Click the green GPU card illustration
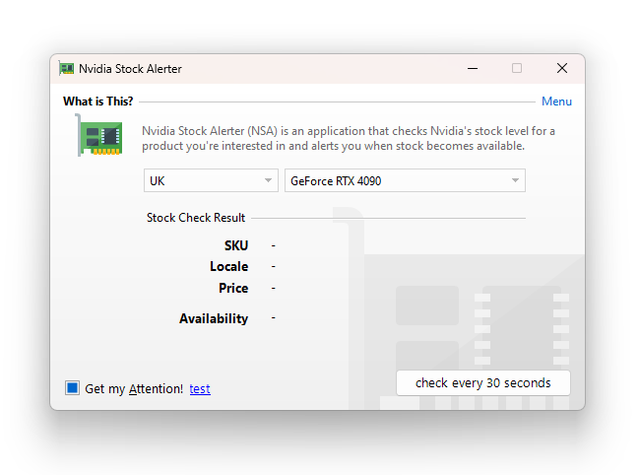Screen dimensions: 639x475 [x=99, y=135]
